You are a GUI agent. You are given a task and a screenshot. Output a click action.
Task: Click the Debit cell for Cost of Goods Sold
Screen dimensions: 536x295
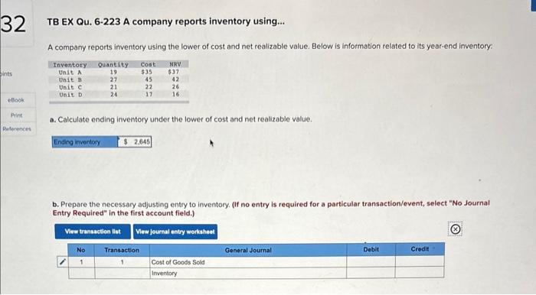(371, 262)
